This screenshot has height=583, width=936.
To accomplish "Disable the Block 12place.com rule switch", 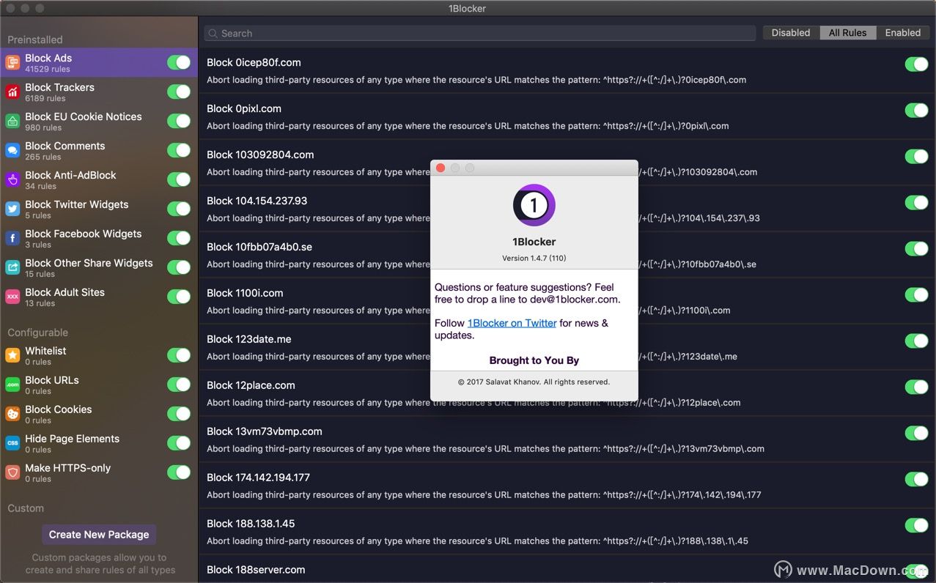I will point(916,387).
